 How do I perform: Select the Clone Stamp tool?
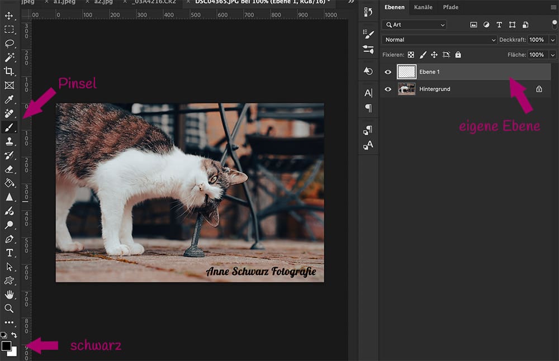tap(10, 141)
